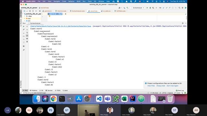
Task: Click LF line separator in status bar
Action: 160,93
